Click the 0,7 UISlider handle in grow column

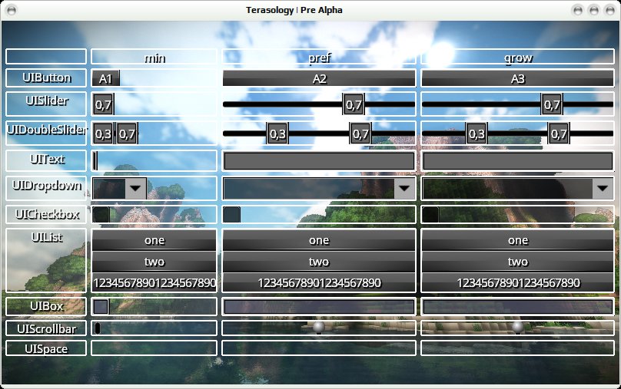552,104
